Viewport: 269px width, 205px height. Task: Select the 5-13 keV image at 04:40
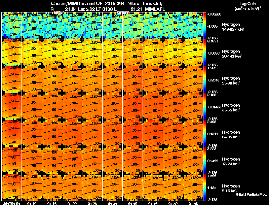[x=132, y=187]
